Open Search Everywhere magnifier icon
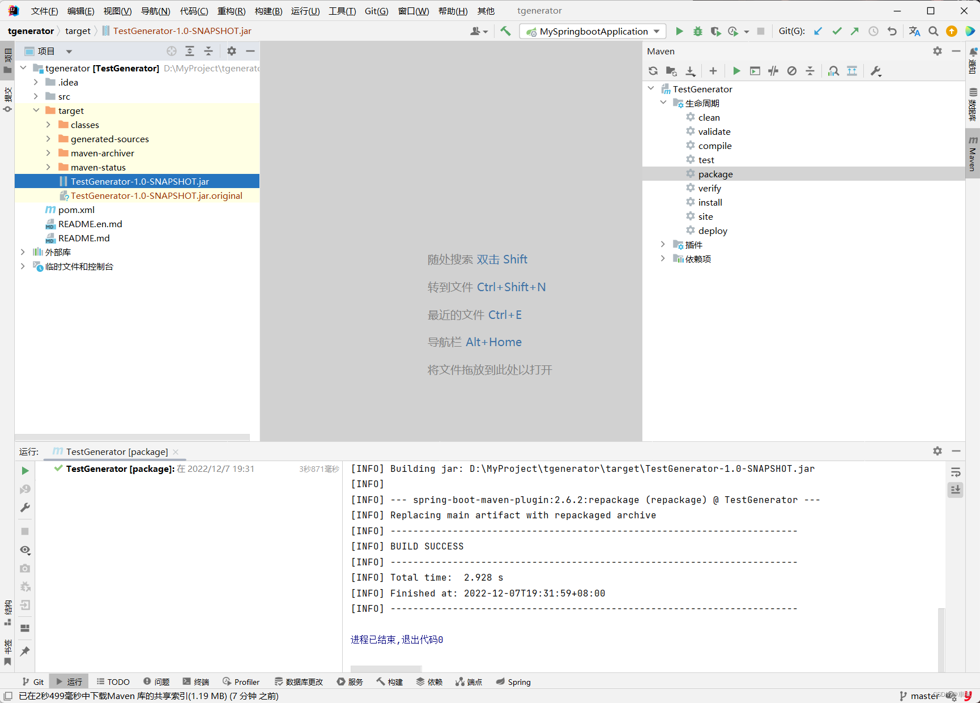The height and width of the screenshot is (703, 980). [x=934, y=31]
